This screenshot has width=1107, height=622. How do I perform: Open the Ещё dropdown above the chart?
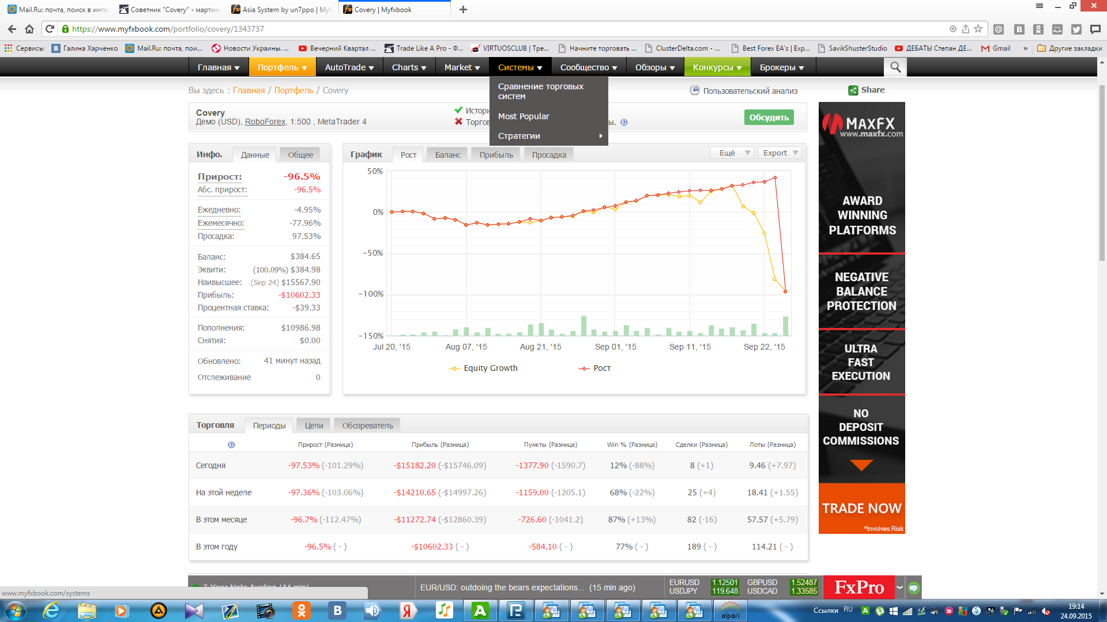[x=732, y=153]
